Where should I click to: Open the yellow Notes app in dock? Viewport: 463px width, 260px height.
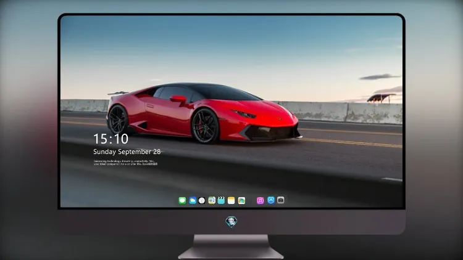click(231, 200)
